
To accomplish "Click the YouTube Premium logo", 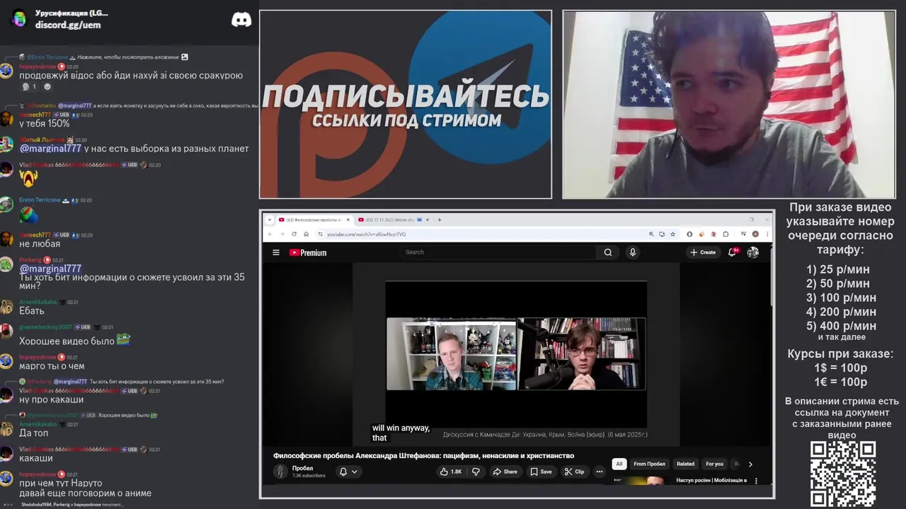I will click(x=308, y=252).
